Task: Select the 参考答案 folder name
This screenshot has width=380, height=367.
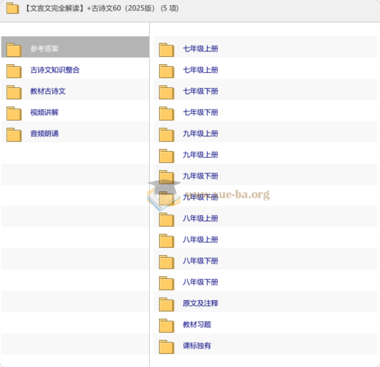Action: coord(45,49)
